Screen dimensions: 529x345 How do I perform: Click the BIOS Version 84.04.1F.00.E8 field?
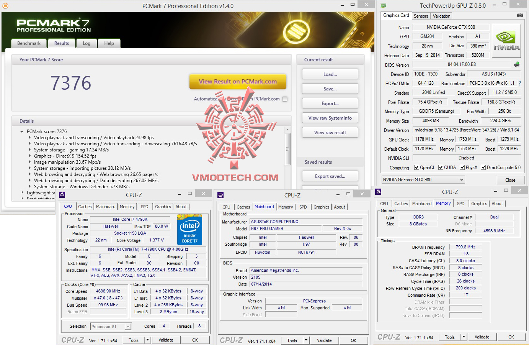click(462, 64)
